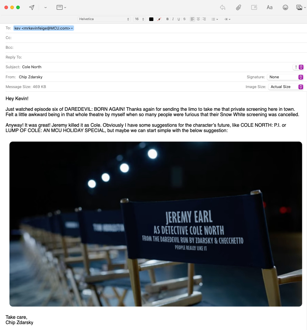The width and height of the screenshot is (307, 330).
Task: Click into the Reply To field
Action: [156, 57]
